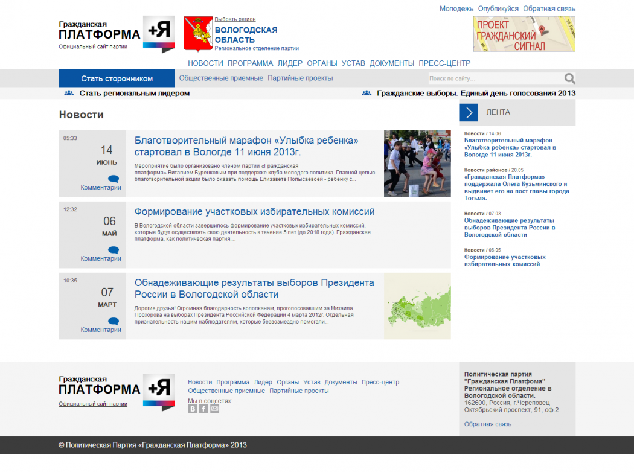The width and height of the screenshot is (634, 472).
Task: Open the VK social network icon
Action: click(193, 409)
